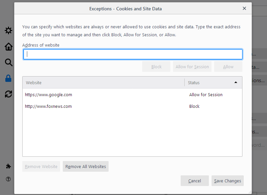Focus the Address of website input field
The image size is (267, 195).
pyautogui.click(x=133, y=54)
